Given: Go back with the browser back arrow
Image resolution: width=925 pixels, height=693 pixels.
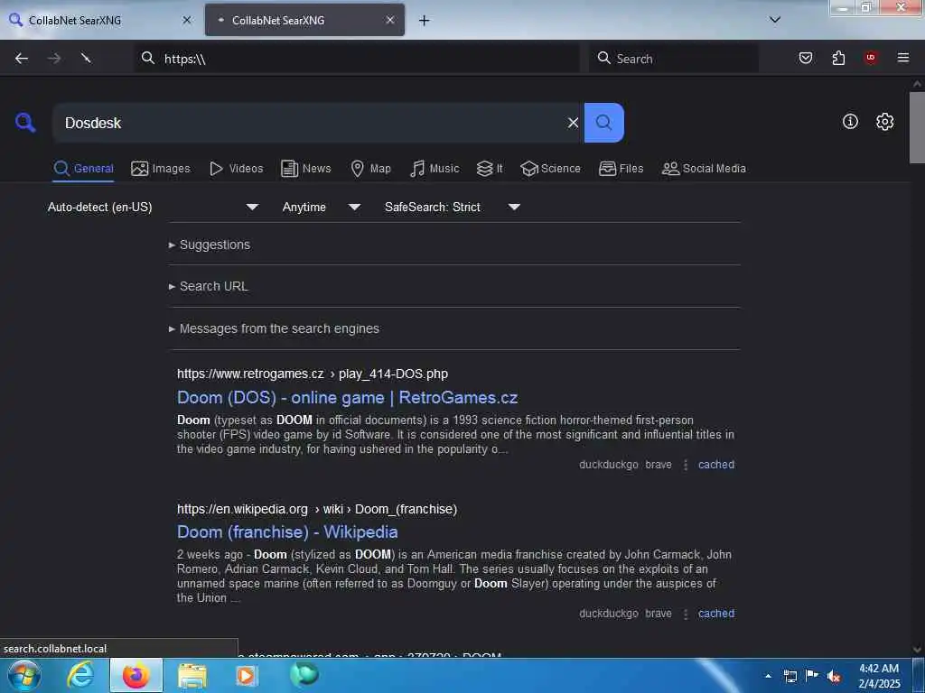Looking at the screenshot, I should click(22, 59).
